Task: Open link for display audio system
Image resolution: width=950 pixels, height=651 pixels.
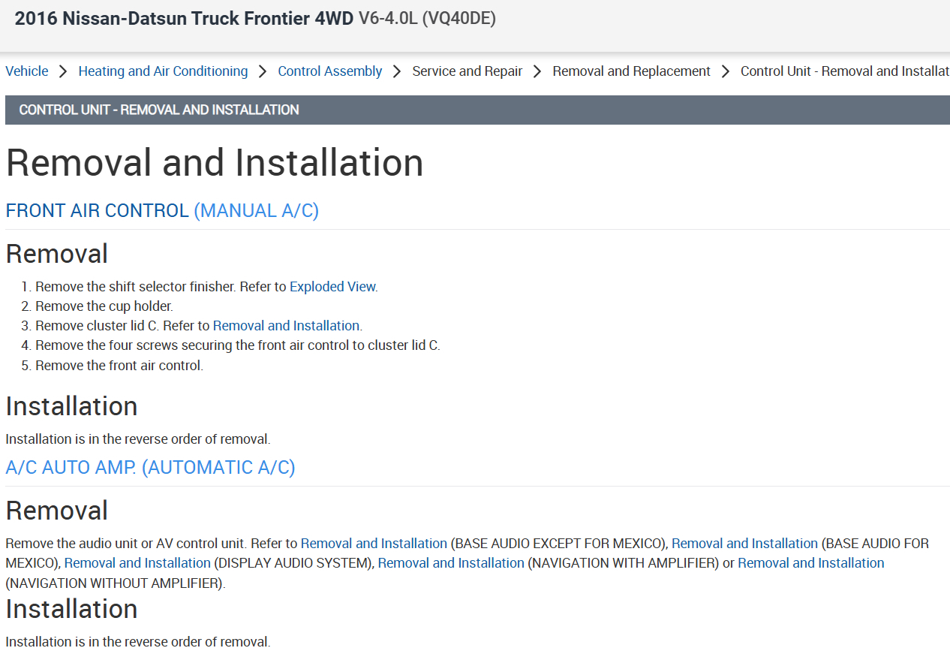Action: tap(137, 563)
